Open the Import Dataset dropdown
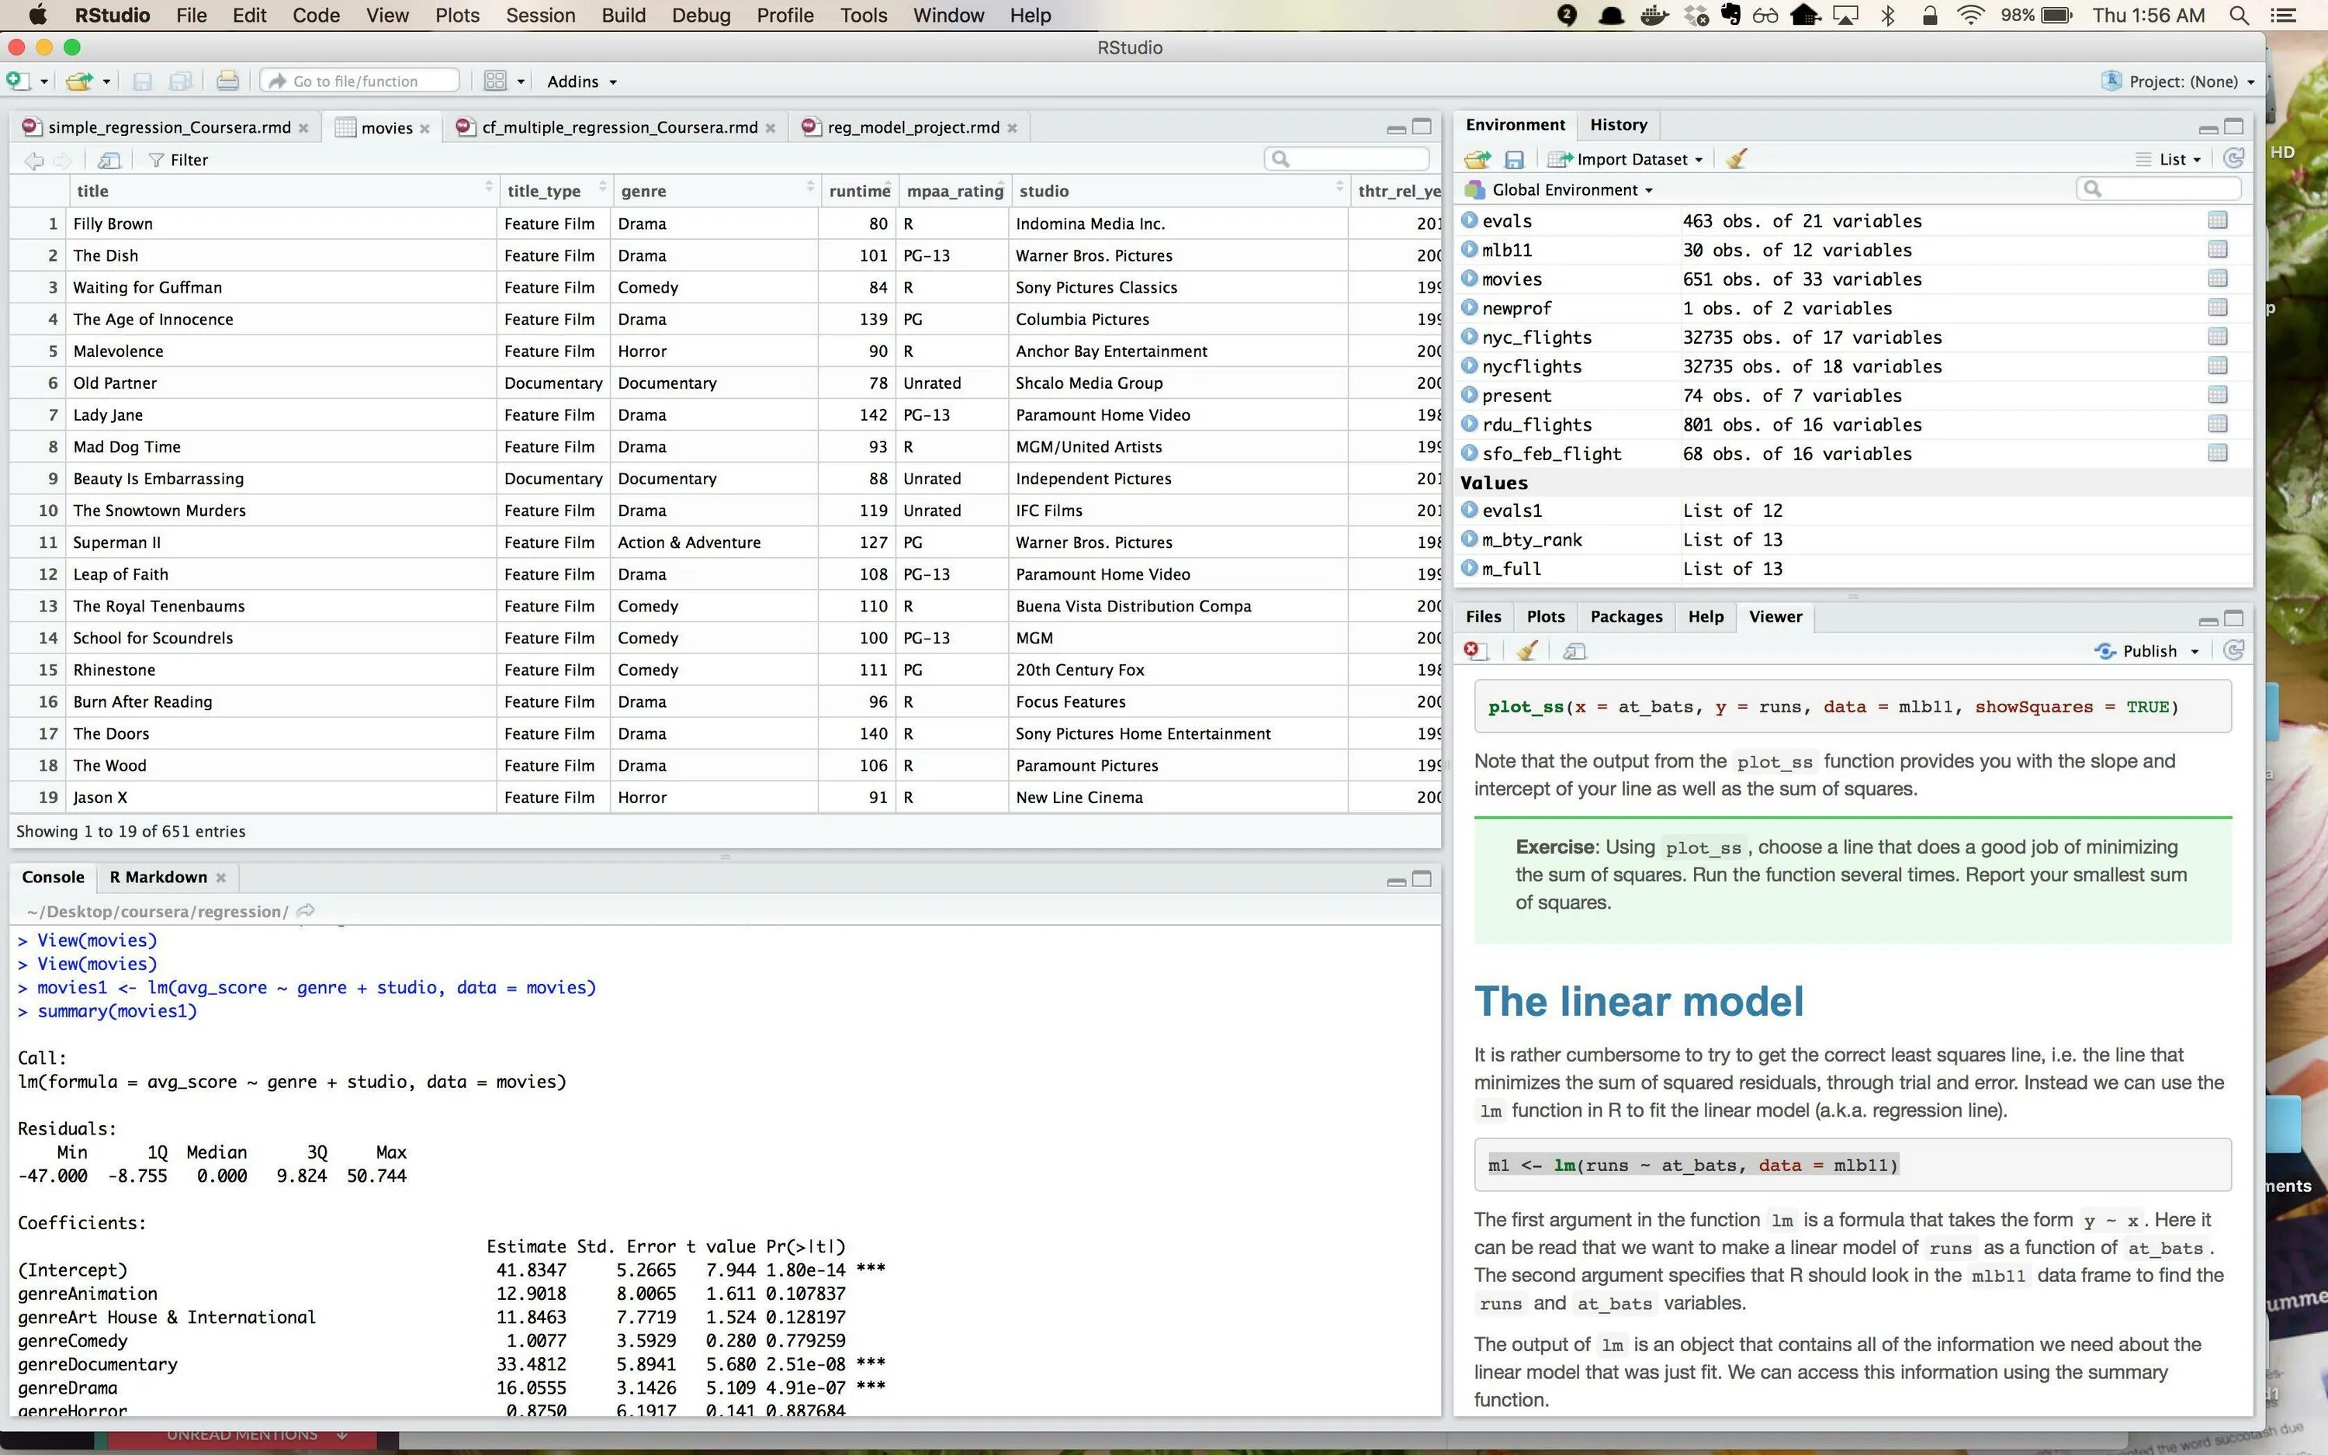Image resolution: width=2328 pixels, height=1455 pixels. click(1633, 159)
